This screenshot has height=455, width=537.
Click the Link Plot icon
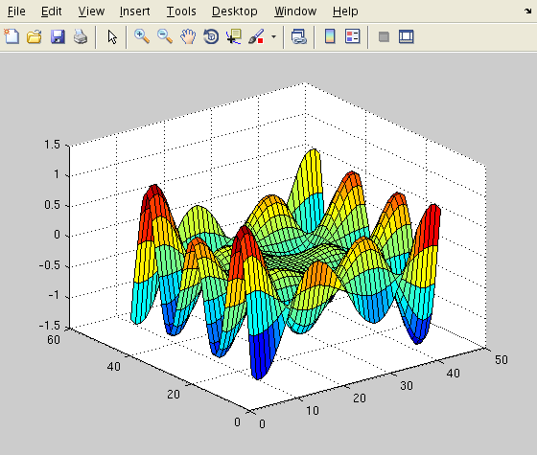coord(298,36)
